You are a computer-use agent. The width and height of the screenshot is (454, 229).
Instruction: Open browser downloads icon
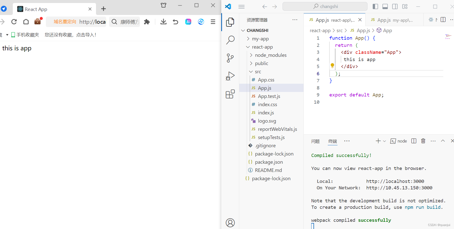(163, 22)
